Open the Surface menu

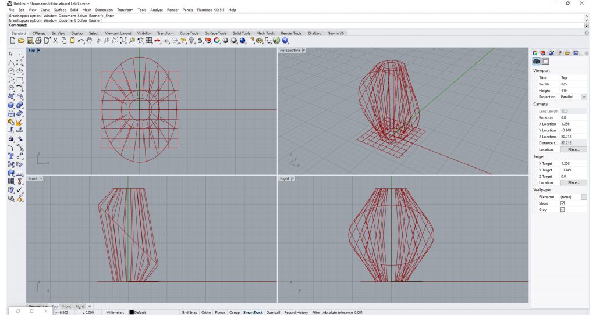60,10
